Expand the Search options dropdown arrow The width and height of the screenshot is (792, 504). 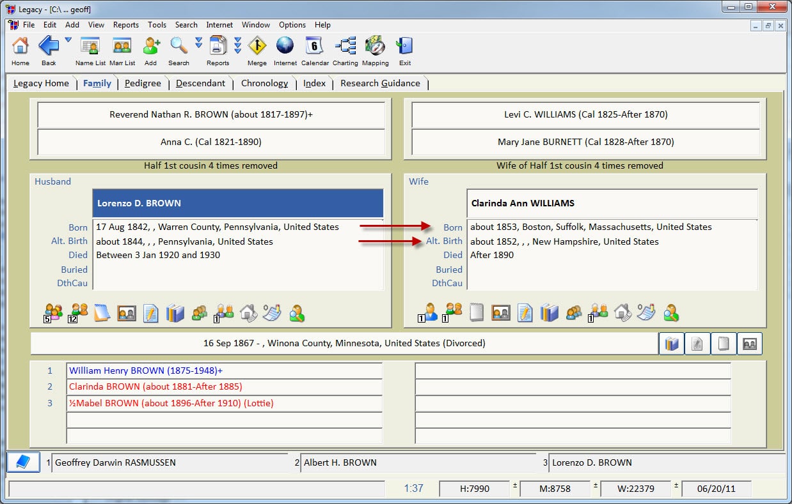click(198, 43)
